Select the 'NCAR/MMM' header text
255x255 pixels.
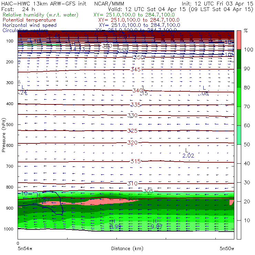click(109, 3)
